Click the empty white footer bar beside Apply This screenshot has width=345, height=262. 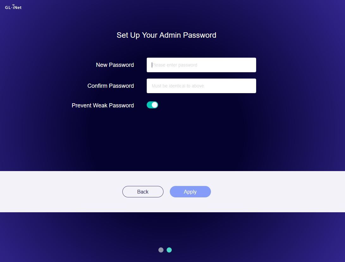275,192
